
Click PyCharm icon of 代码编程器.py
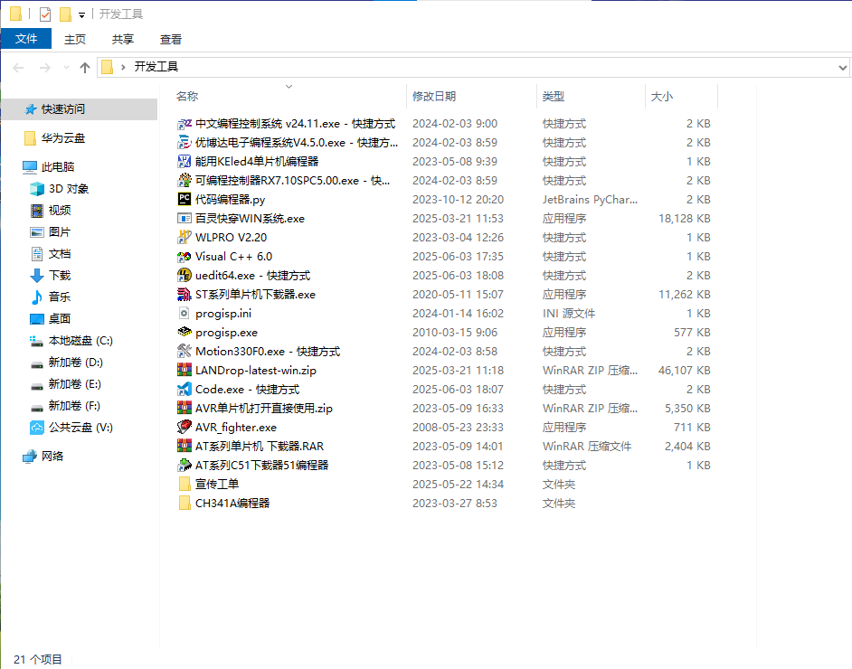coord(185,199)
